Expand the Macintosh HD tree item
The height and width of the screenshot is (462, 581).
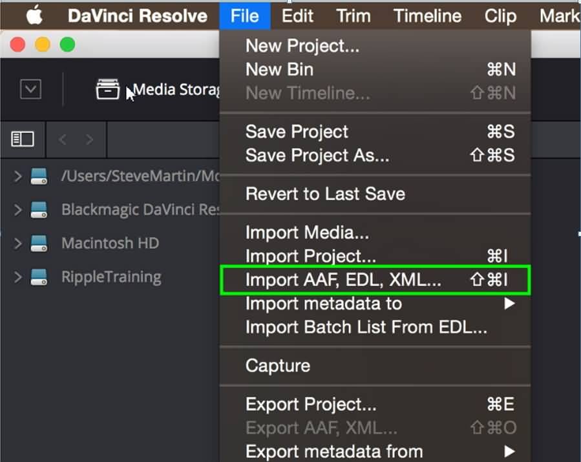click(x=18, y=244)
